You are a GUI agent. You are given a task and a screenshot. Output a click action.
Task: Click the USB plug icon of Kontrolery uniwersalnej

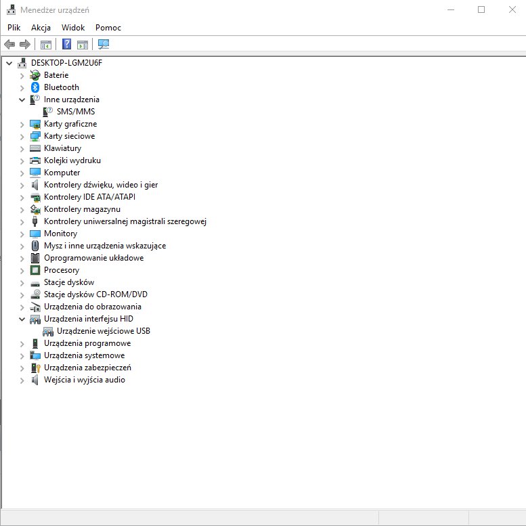pos(35,221)
